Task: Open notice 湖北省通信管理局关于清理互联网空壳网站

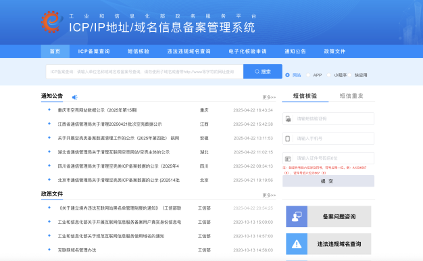Action: 114,152
